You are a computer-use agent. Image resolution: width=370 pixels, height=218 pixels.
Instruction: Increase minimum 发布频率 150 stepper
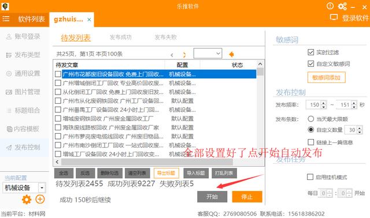[324, 103]
